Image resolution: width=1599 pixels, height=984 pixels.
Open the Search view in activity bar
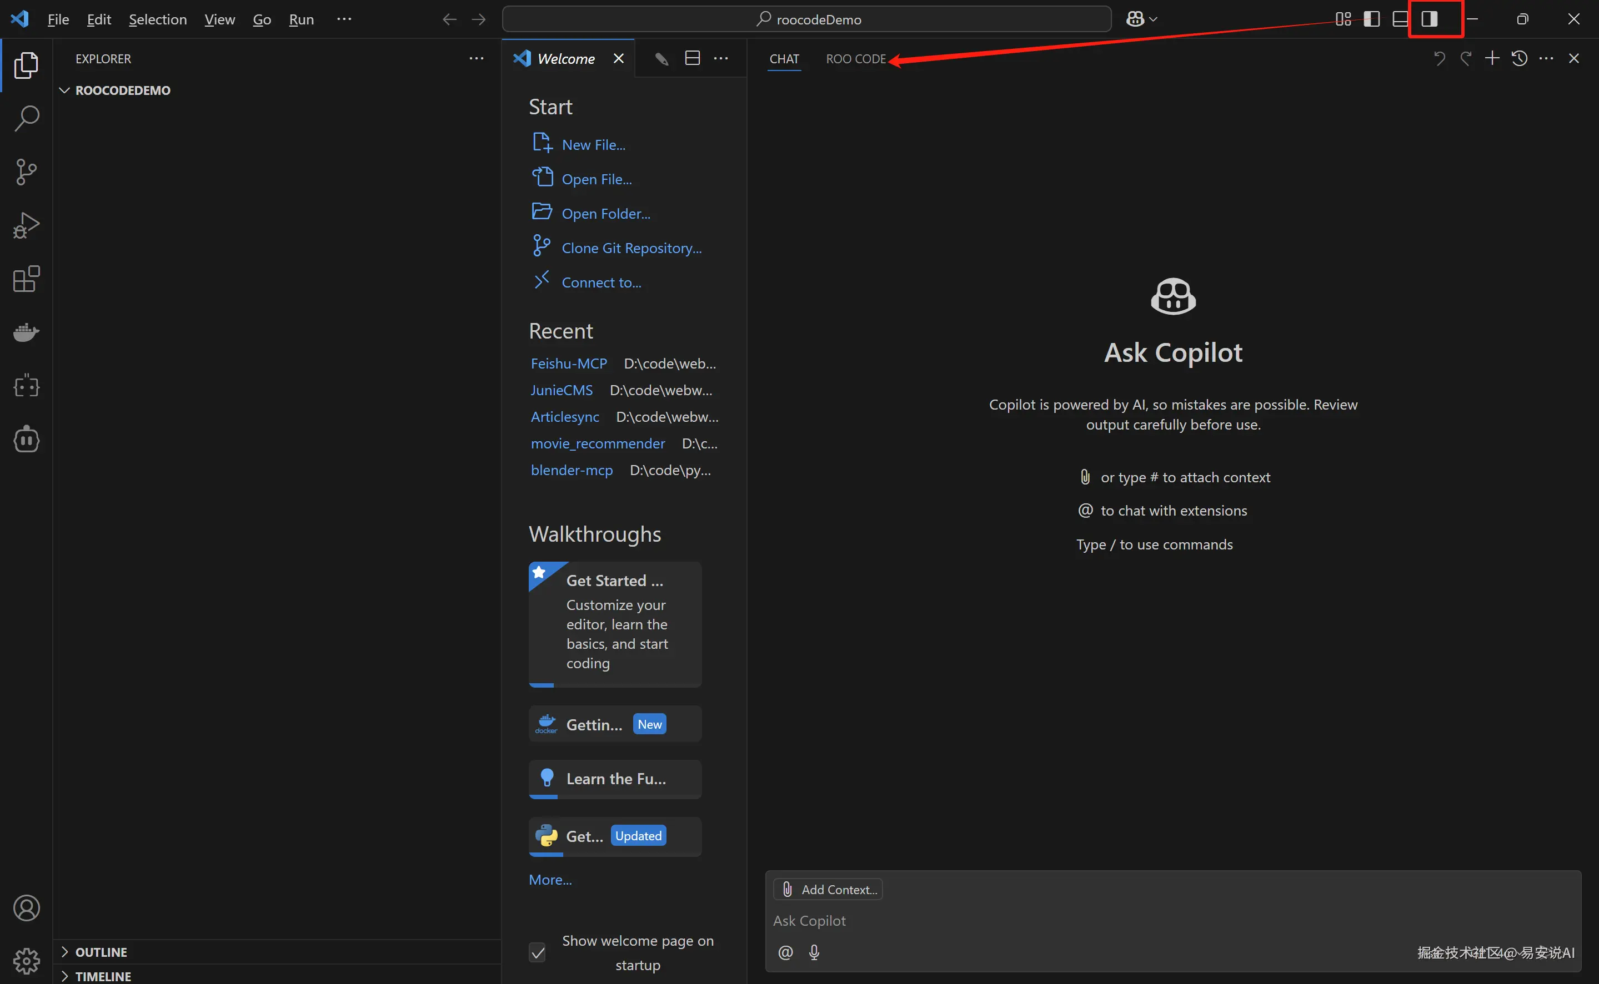[26, 118]
